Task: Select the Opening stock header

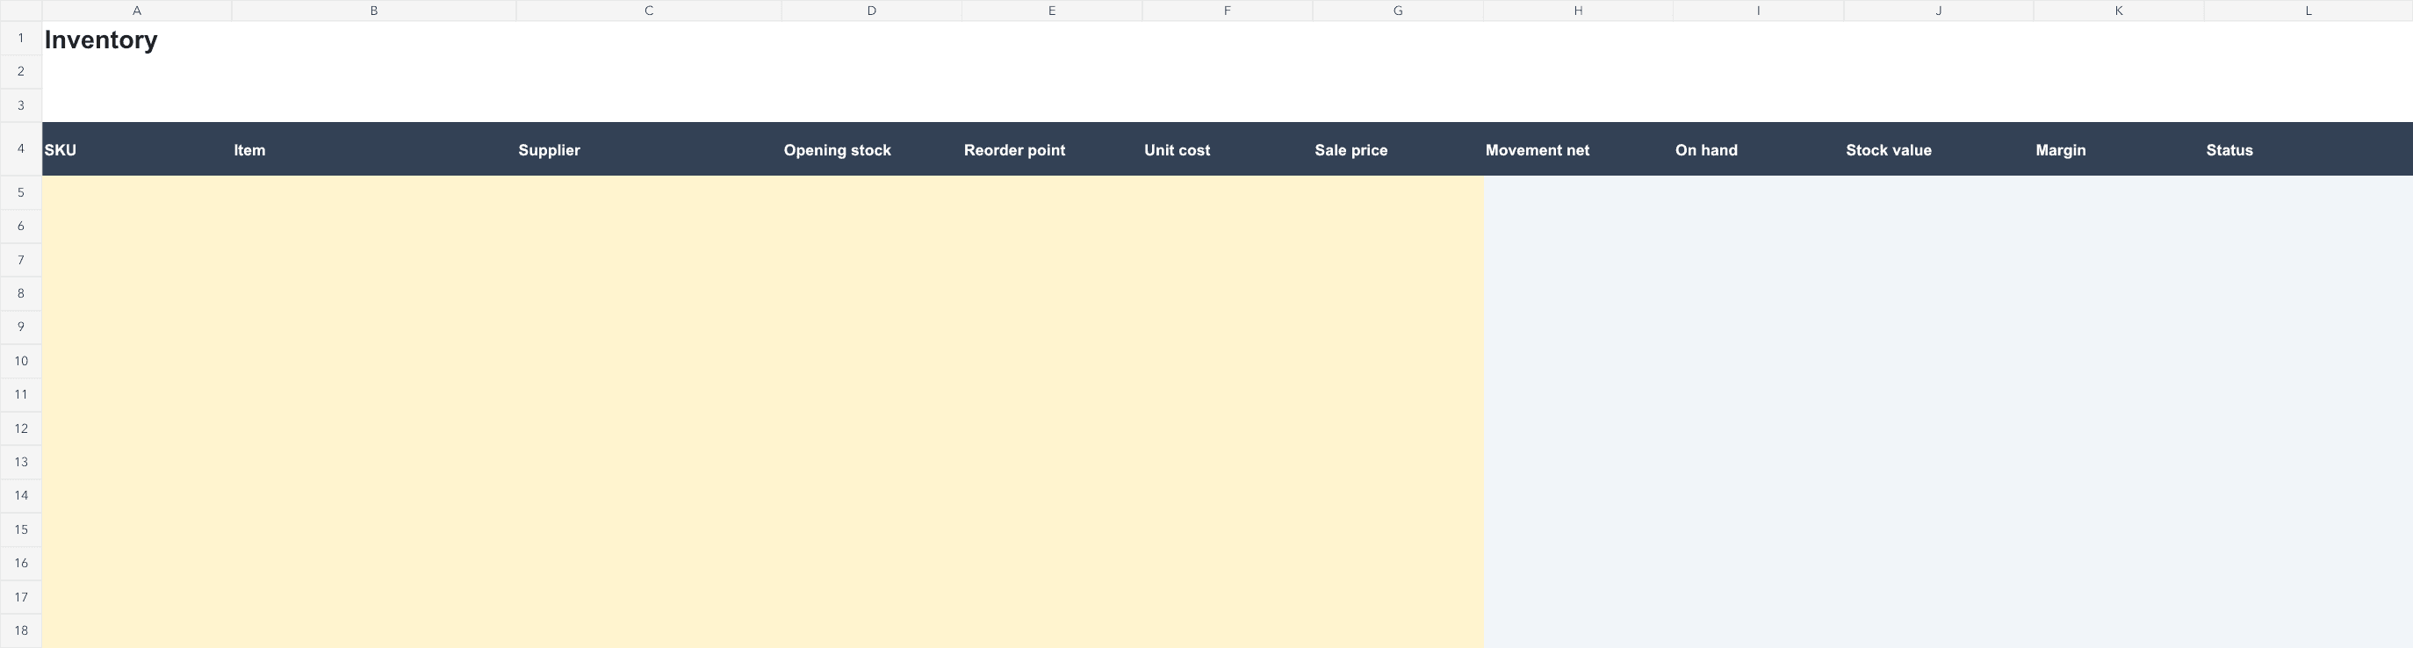Action: coord(871,149)
